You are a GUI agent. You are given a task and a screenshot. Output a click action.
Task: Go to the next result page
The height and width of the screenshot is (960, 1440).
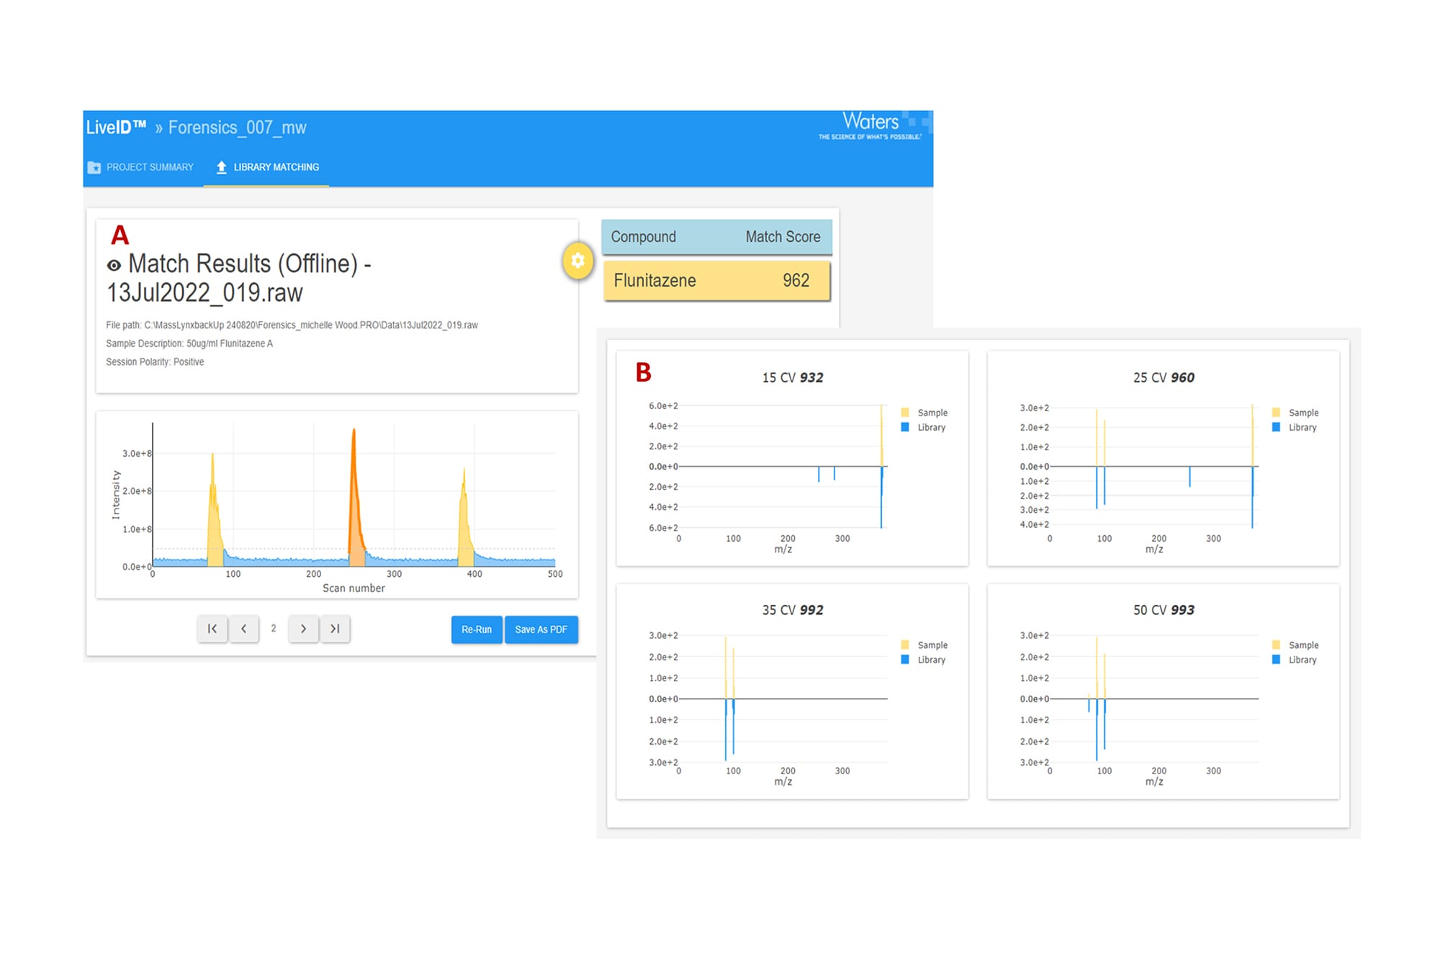(x=303, y=629)
